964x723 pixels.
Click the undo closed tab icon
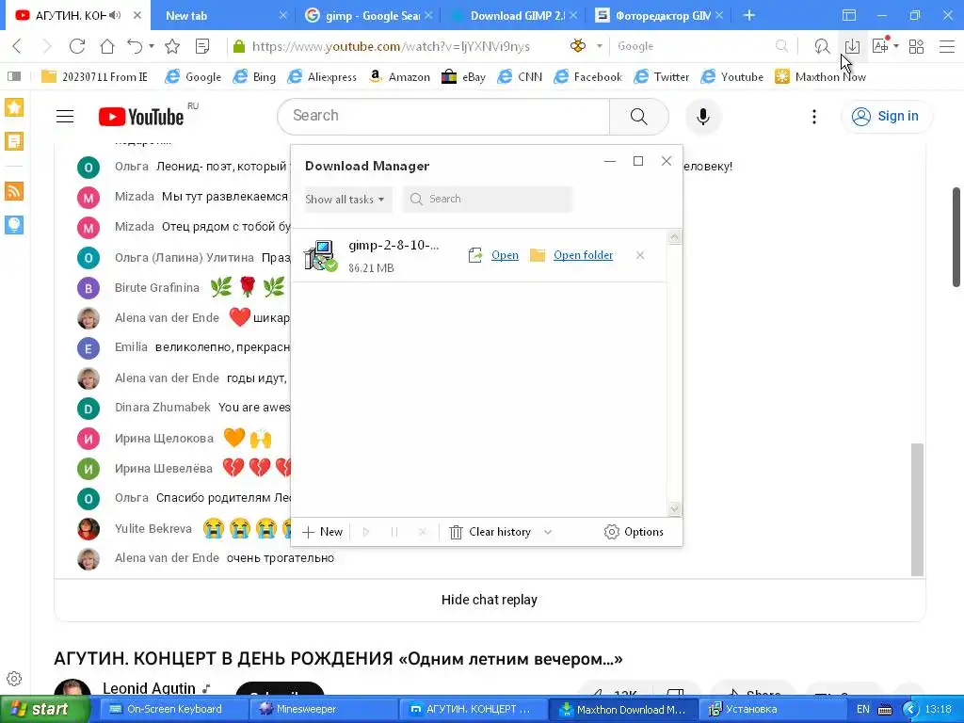pyautogui.click(x=135, y=46)
